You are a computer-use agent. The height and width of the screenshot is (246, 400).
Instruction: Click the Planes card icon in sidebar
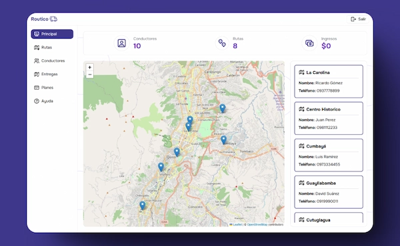(37, 88)
